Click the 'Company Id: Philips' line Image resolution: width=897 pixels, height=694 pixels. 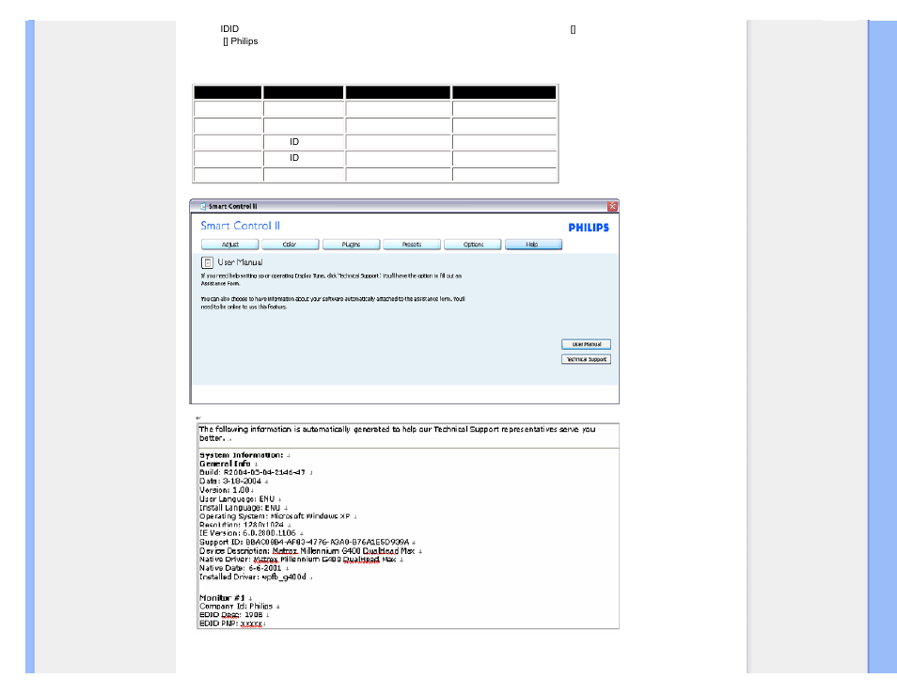tap(236, 607)
